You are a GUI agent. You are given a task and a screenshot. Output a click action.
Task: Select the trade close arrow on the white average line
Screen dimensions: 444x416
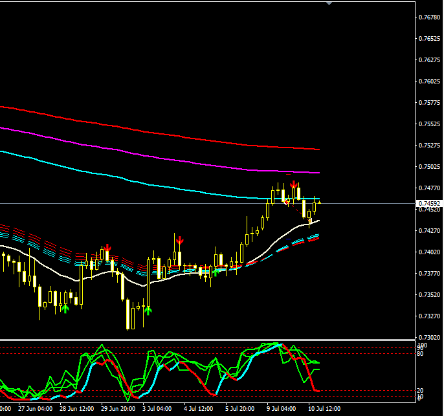(x=310, y=221)
